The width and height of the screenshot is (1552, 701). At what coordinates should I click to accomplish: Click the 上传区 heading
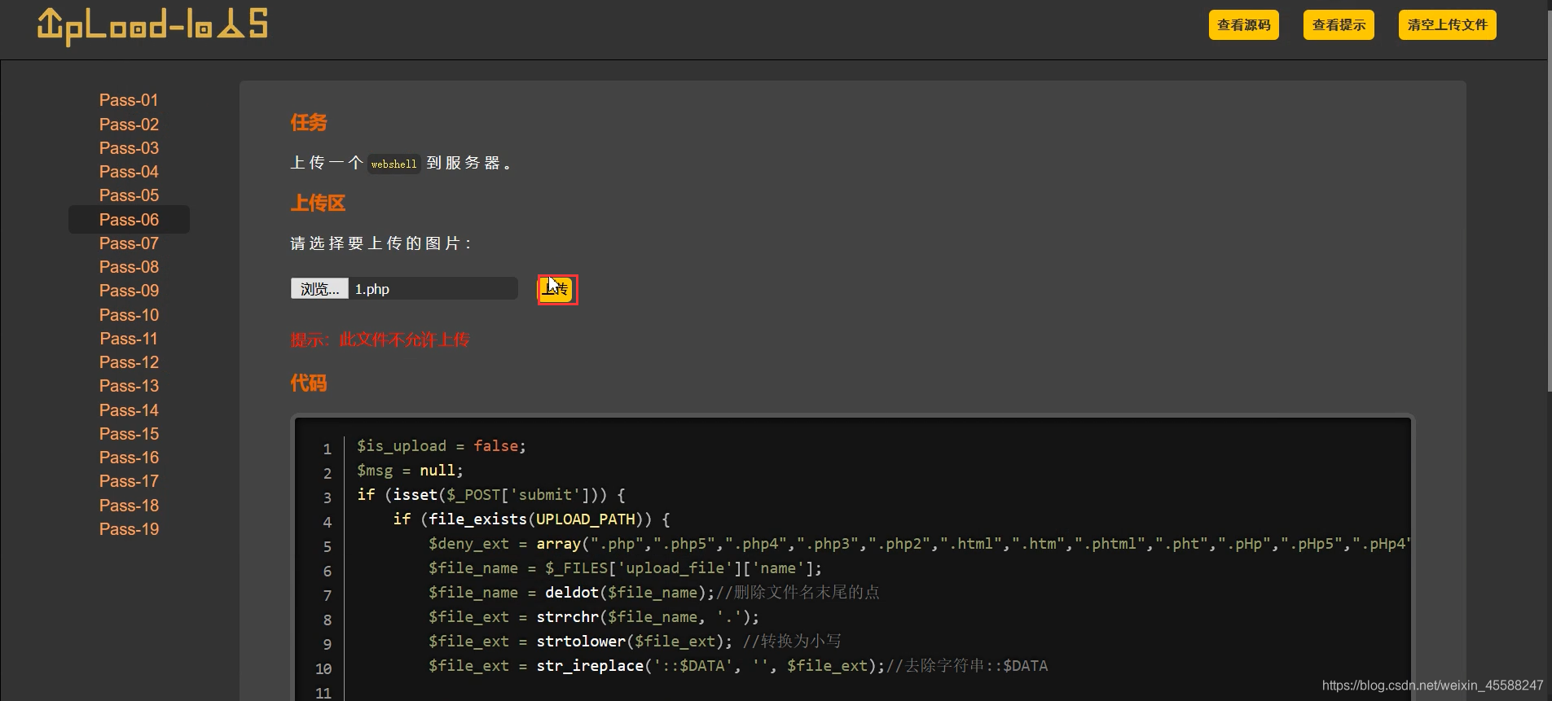pyautogui.click(x=318, y=203)
